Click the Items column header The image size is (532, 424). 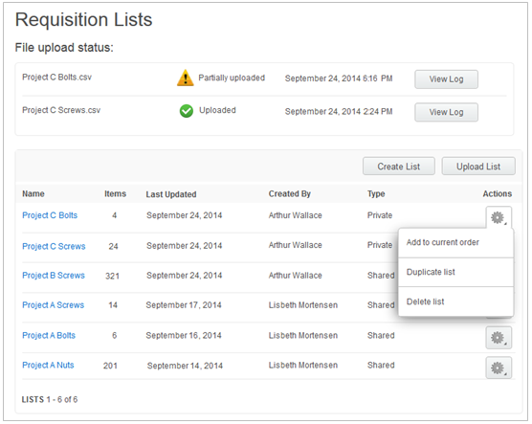point(115,194)
